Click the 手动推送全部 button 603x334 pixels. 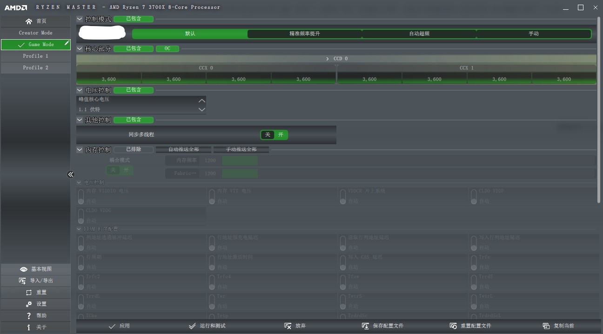(241, 150)
